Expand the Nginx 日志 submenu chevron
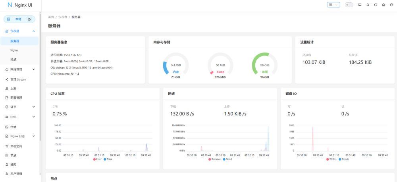The width and height of the screenshot is (397, 182). point(34,136)
